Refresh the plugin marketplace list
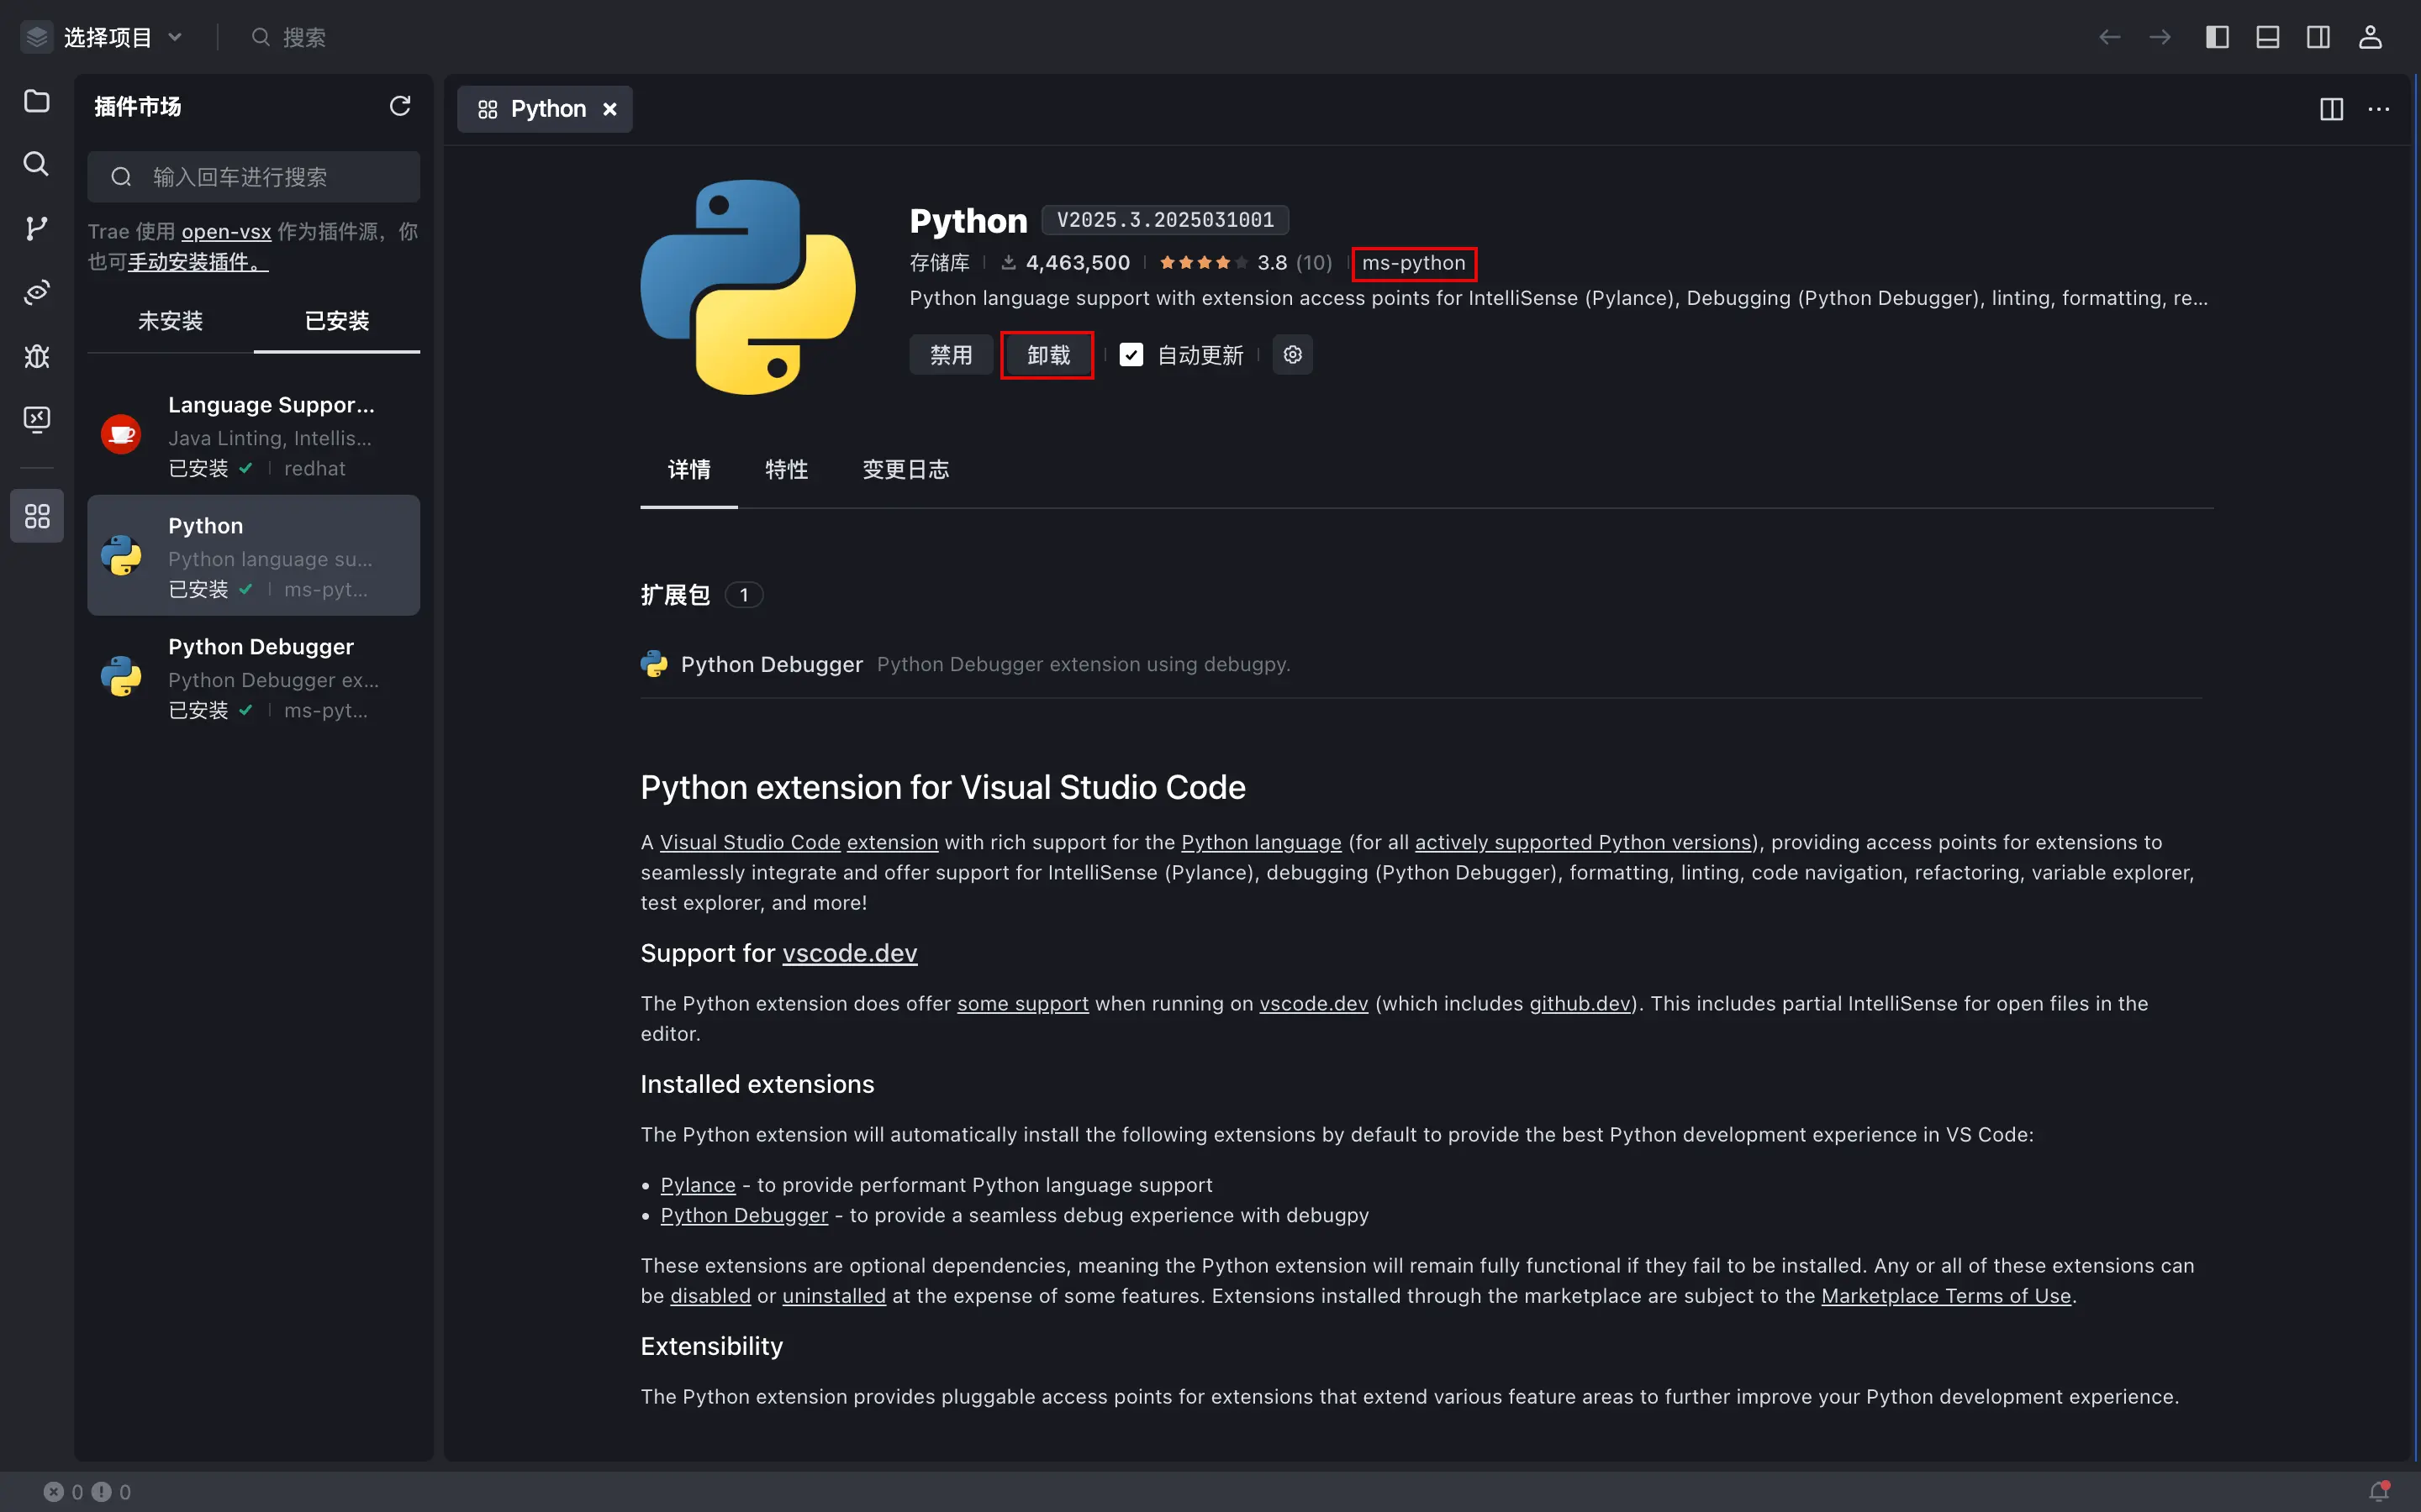Viewport: 2421px width, 1512px height. (400, 106)
